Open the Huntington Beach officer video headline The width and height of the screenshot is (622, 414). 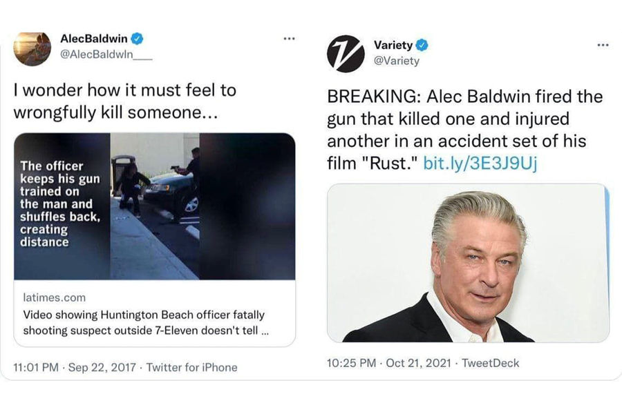coord(145,323)
